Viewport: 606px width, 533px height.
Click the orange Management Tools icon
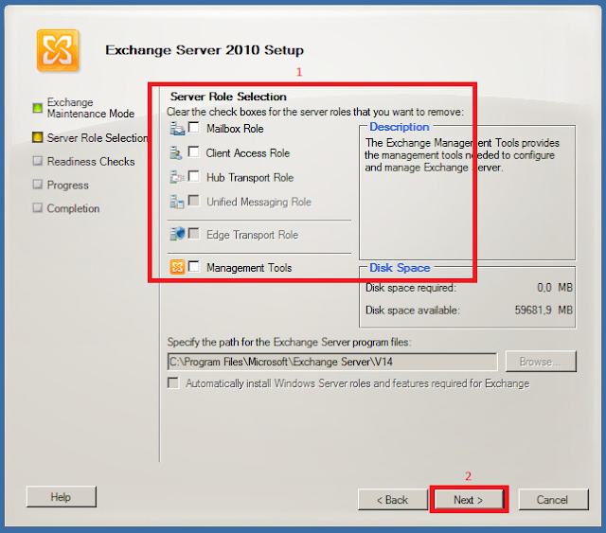pyautogui.click(x=177, y=267)
